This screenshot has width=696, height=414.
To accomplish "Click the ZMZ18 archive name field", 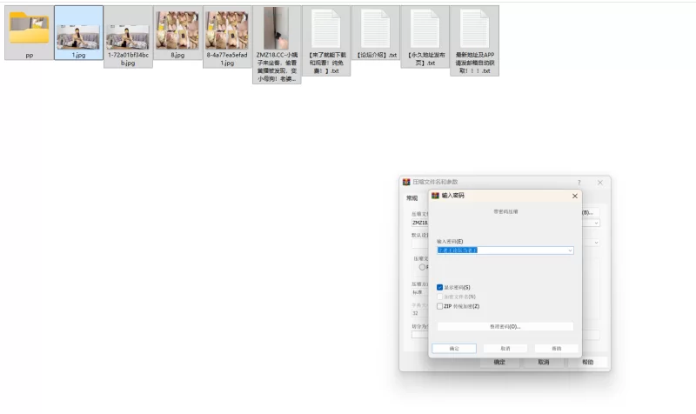I will click(x=420, y=223).
